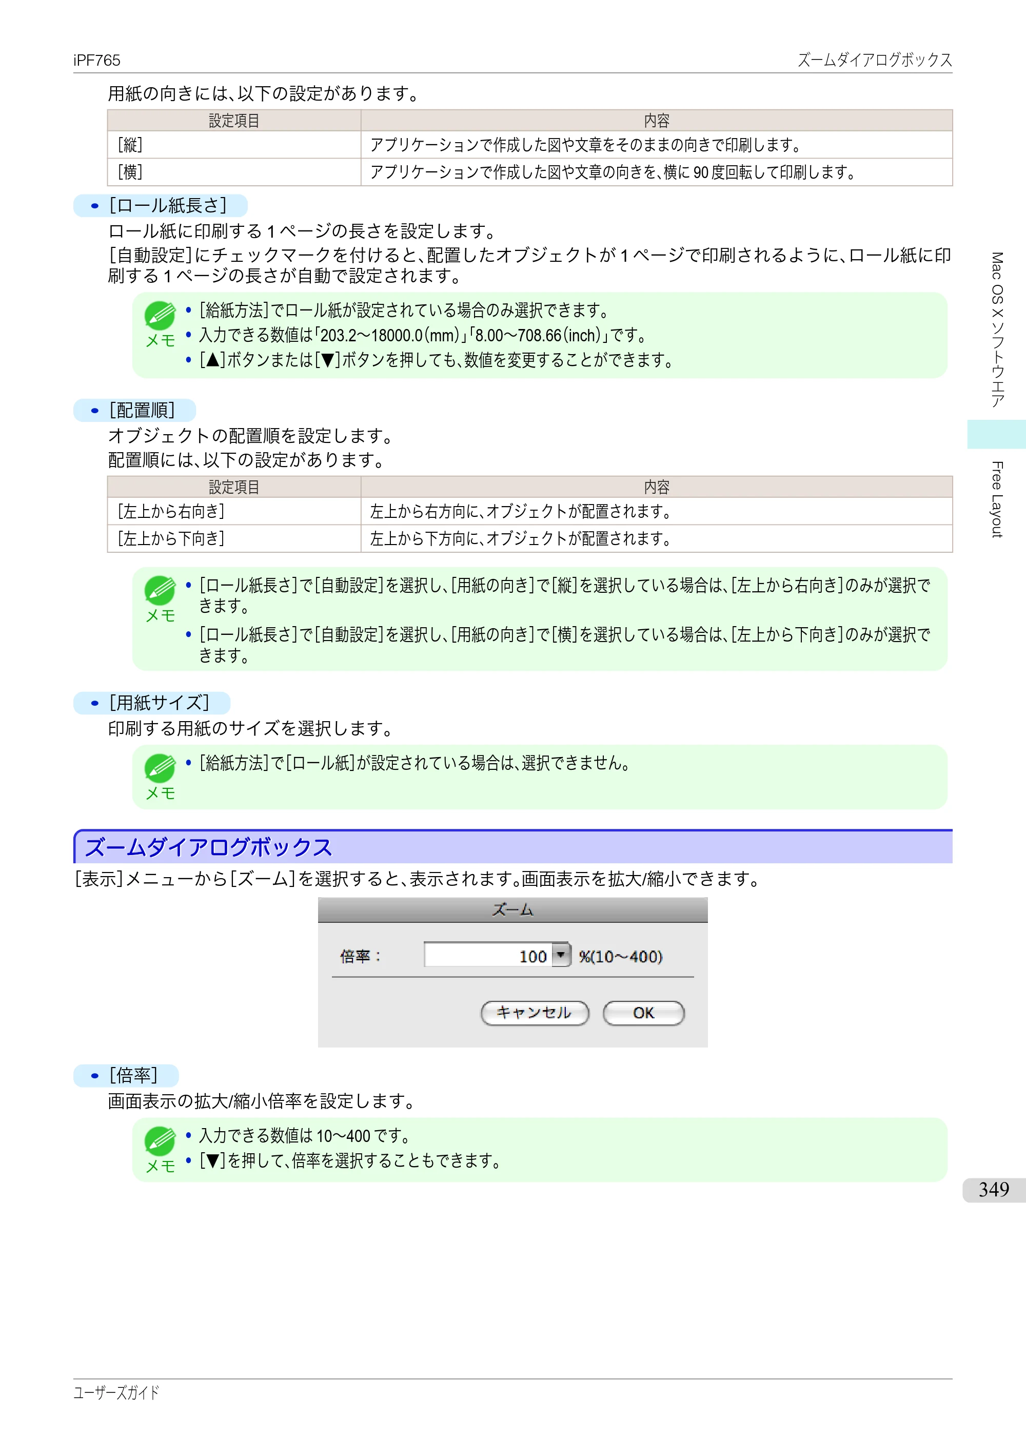1026x1452 pixels.
Task: Click the ズームダイアログボックス section title
Action: click(209, 847)
